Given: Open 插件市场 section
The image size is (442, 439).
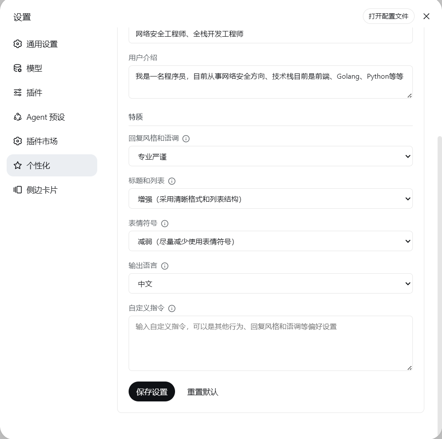Looking at the screenshot, I should (52, 141).
